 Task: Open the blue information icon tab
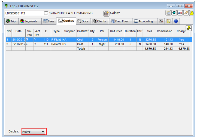(176, 21)
